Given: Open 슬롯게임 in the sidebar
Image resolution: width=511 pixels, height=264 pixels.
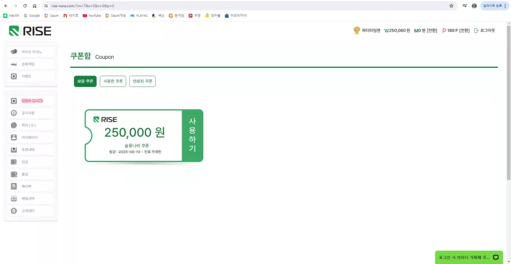Looking at the screenshot, I should [31, 64].
